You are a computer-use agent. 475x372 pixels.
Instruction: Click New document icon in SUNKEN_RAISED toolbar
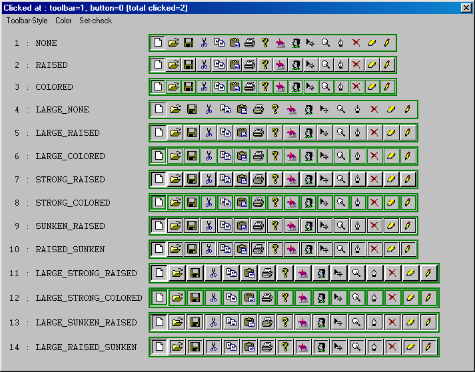[x=159, y=226]
